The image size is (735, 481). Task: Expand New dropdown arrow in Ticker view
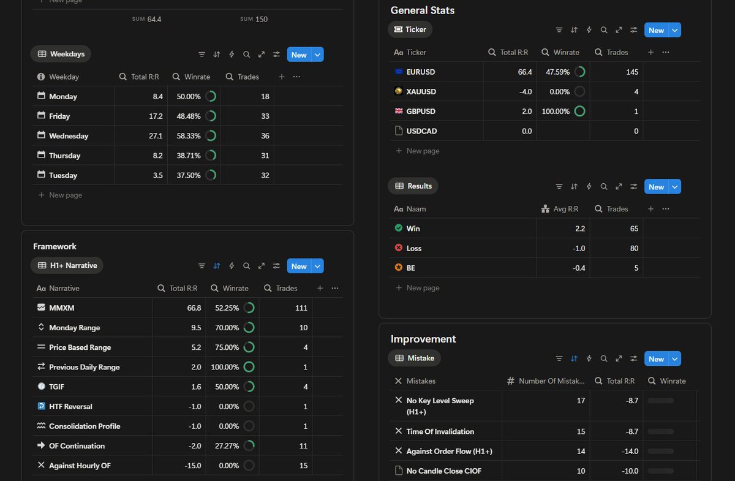675,30
